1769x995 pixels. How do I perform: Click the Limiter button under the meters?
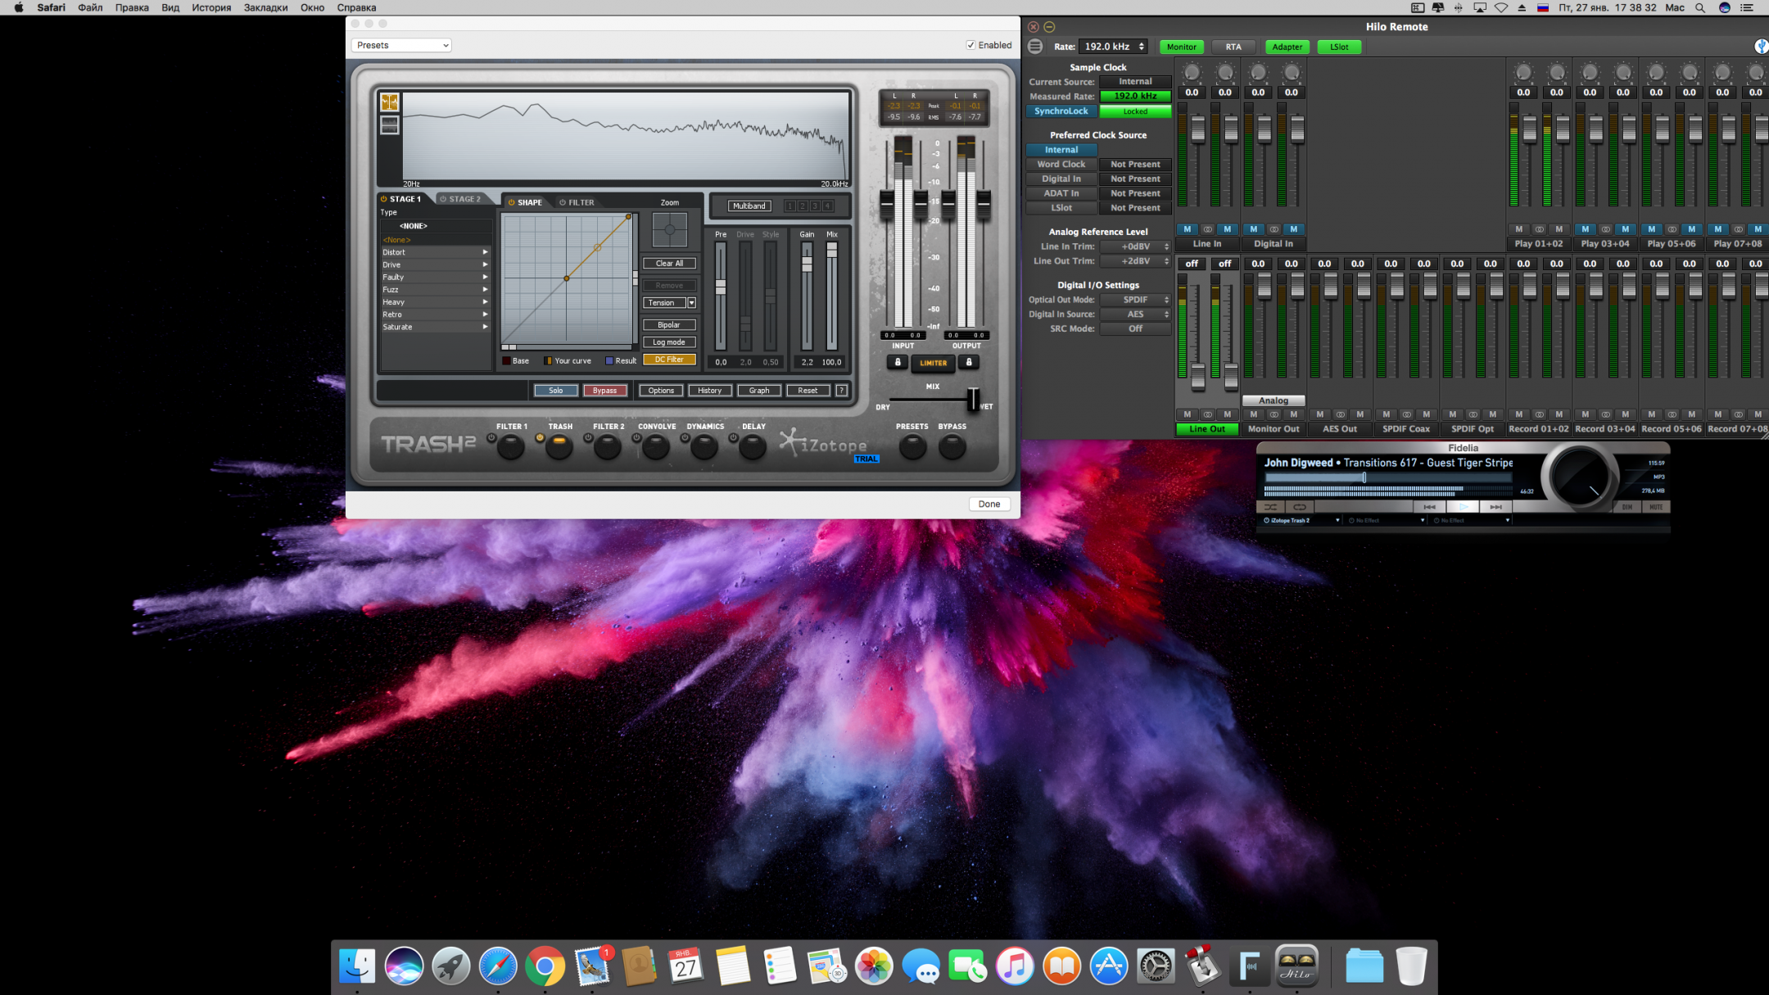pyautogui.click(x=934, y=363)
